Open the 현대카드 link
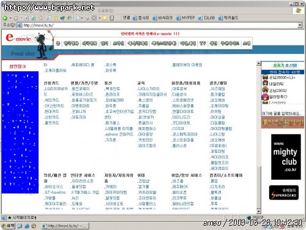 51,112
